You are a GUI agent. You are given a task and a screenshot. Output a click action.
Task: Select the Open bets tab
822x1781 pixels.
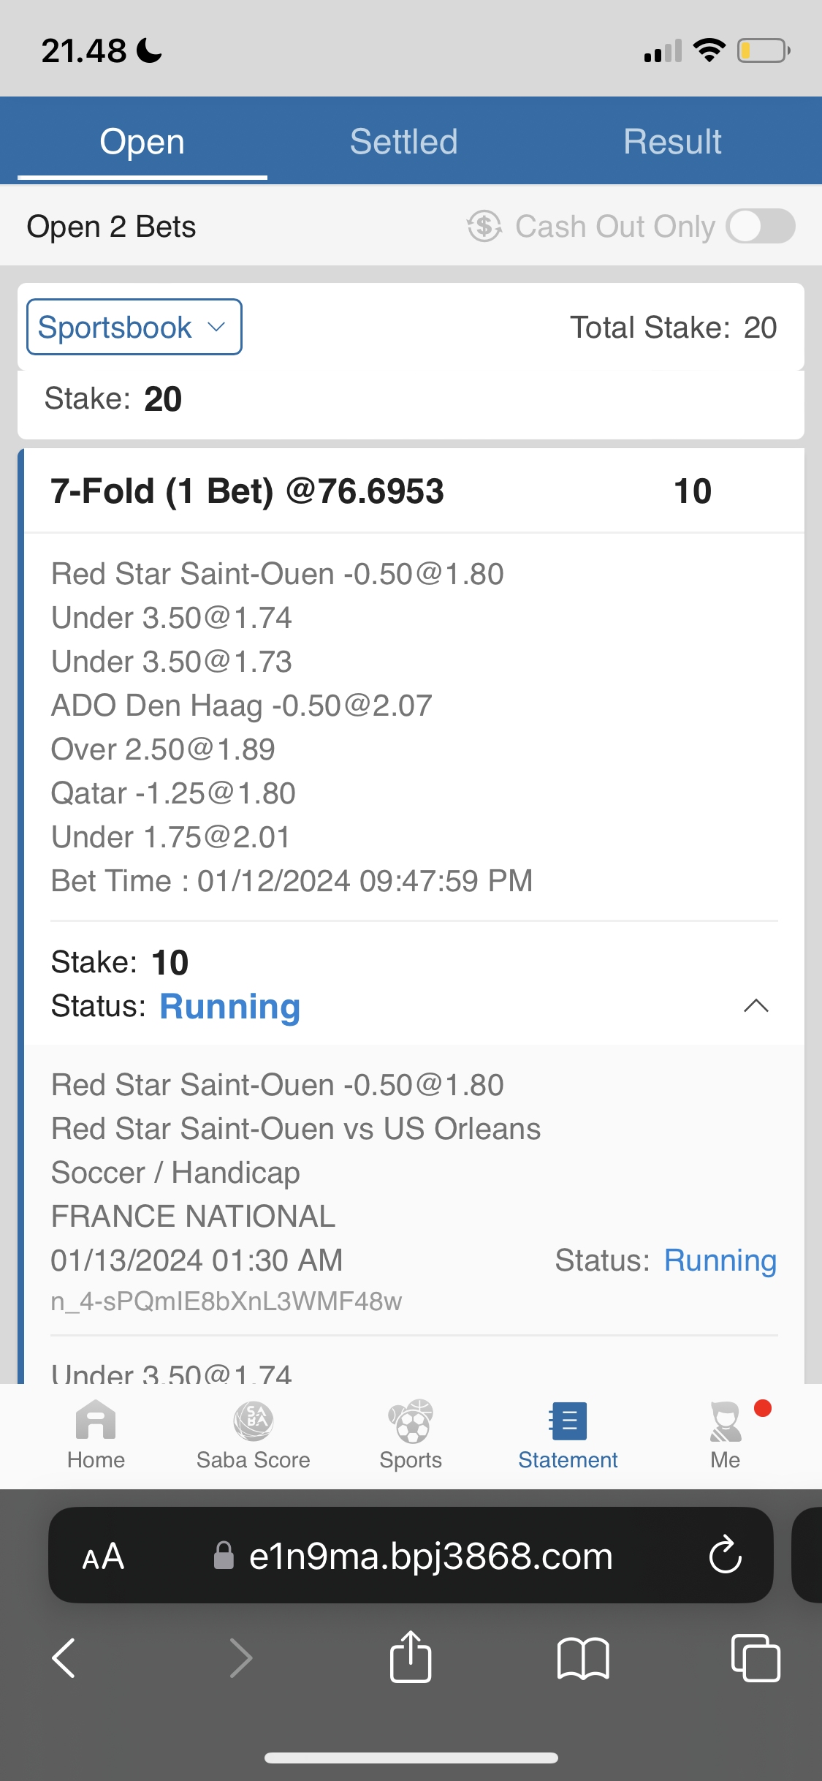[142, 142]
